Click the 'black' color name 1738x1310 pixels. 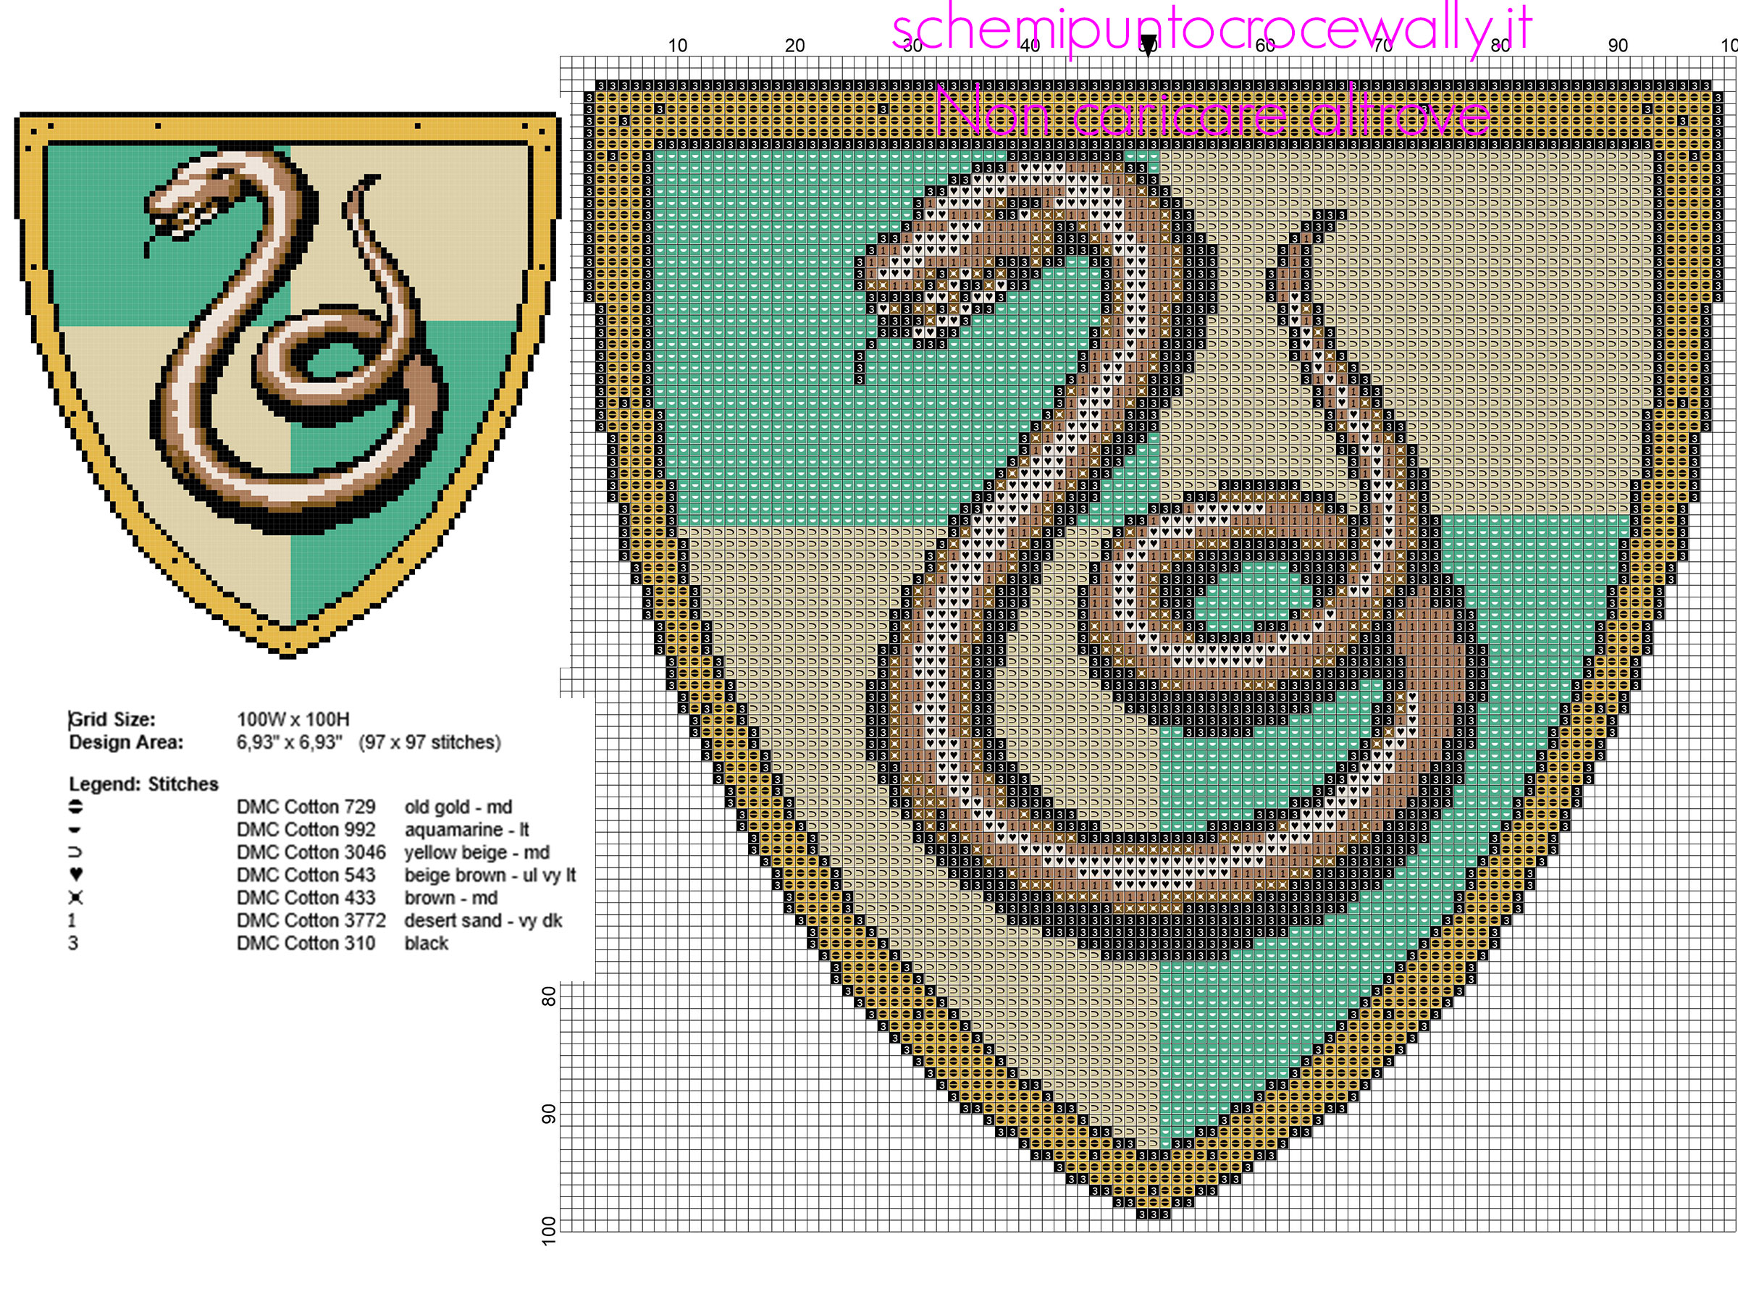pyautogui.click(x=426, y=943)
